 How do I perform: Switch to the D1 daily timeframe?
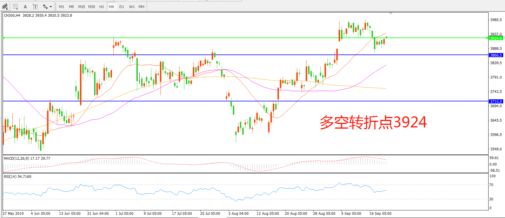[122, 6]
